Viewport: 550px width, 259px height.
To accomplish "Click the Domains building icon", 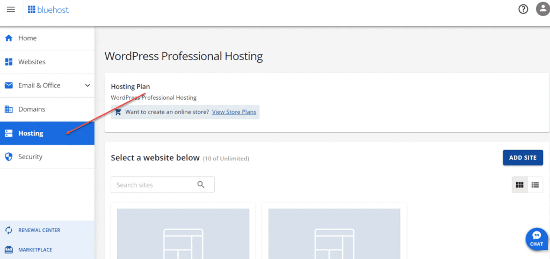I will pyautogui.click(x=9, y=109).
